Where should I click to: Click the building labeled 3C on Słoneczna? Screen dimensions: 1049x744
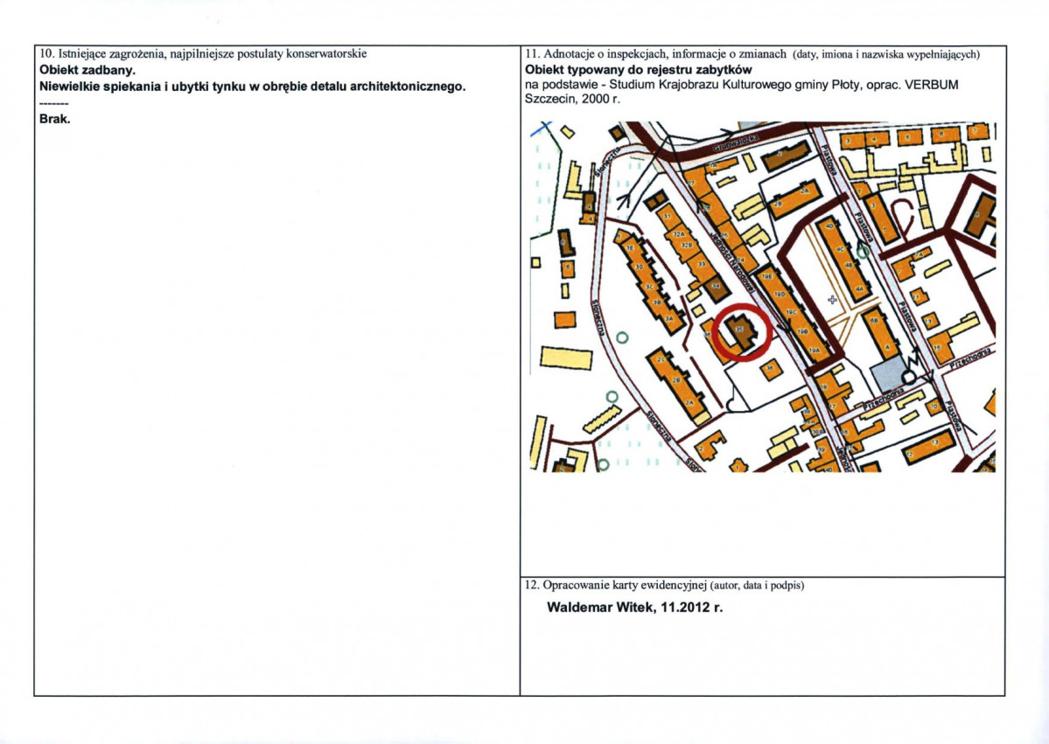click(649, 286)
